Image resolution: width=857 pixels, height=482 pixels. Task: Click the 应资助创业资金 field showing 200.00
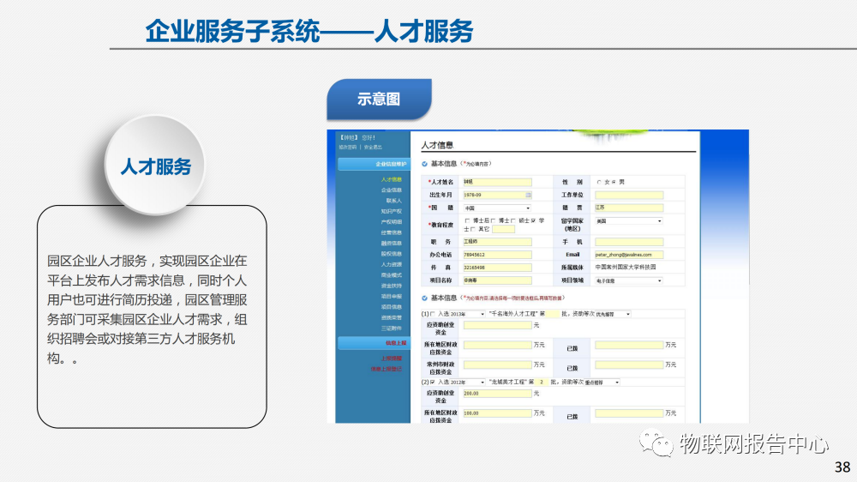[x=497, y=394]
